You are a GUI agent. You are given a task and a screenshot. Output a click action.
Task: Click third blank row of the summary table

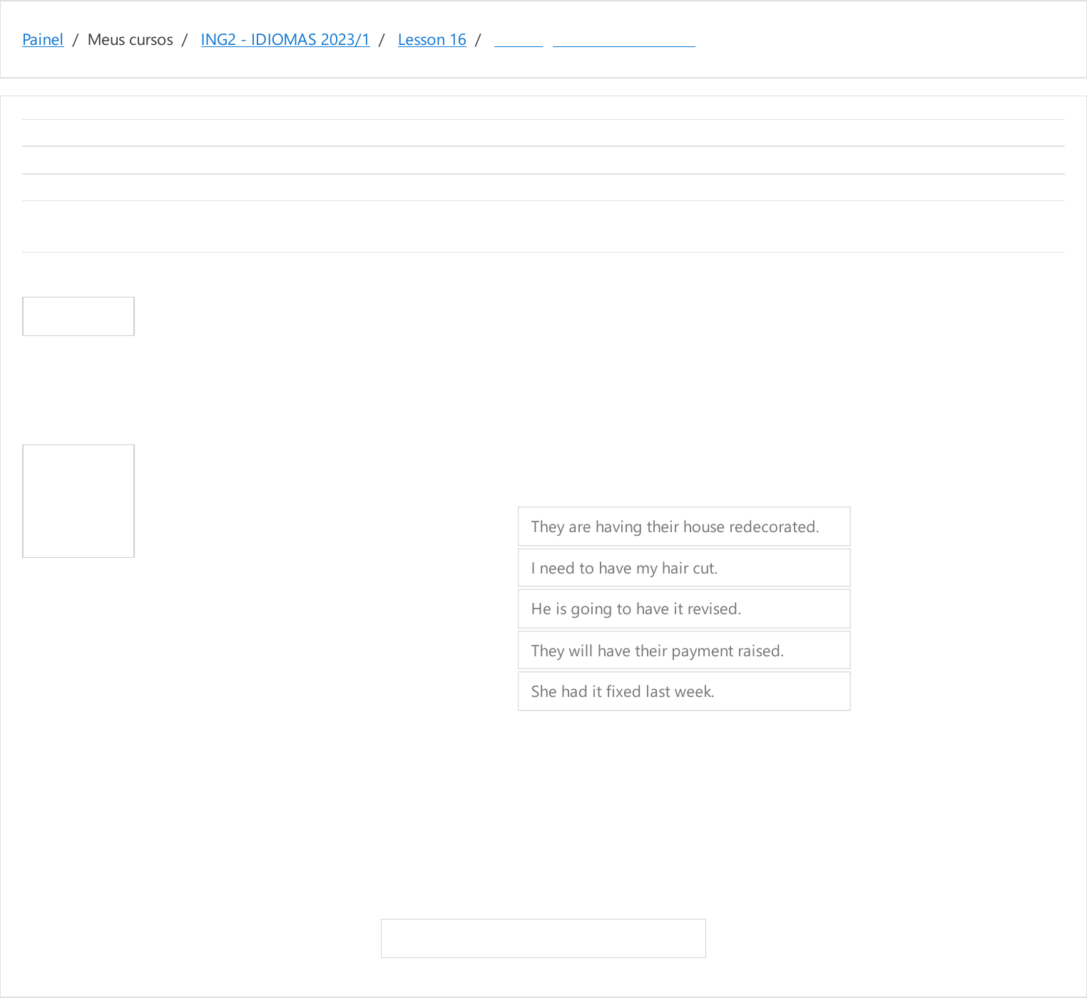pyautogui.click(x=543, y=188)
